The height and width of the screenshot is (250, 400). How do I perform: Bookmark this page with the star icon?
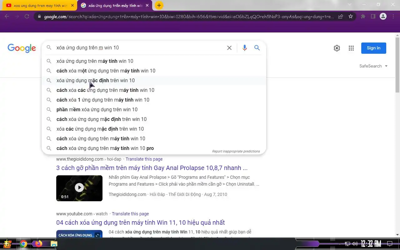351,17
